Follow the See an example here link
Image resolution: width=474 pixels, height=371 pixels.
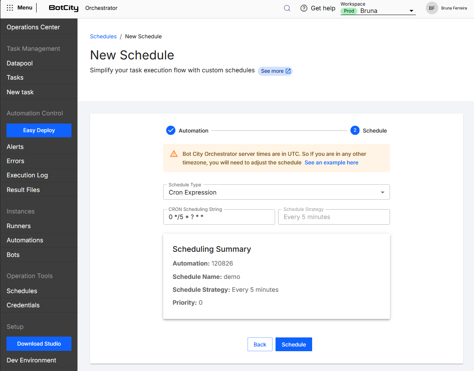[x=331, y=163]
